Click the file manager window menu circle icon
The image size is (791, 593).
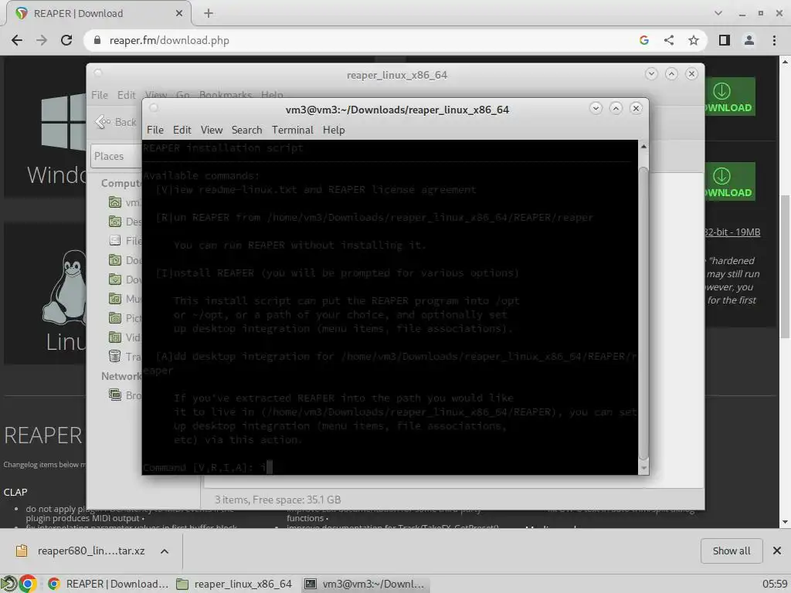pos(98,73)
